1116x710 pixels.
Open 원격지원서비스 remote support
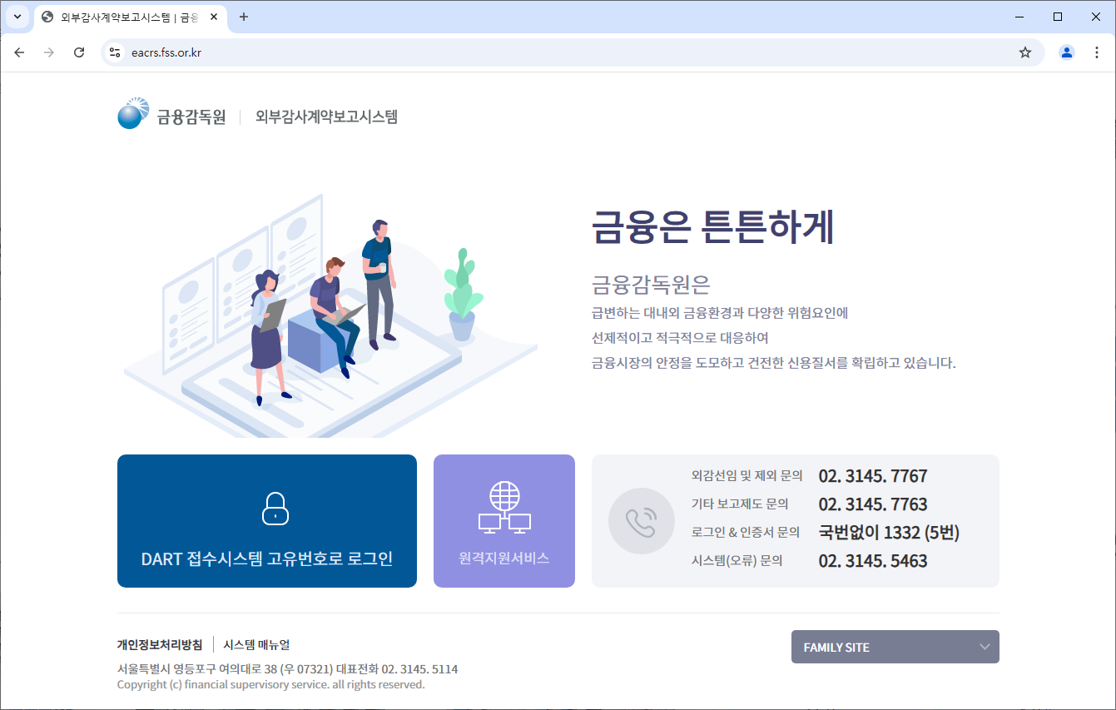504,521
